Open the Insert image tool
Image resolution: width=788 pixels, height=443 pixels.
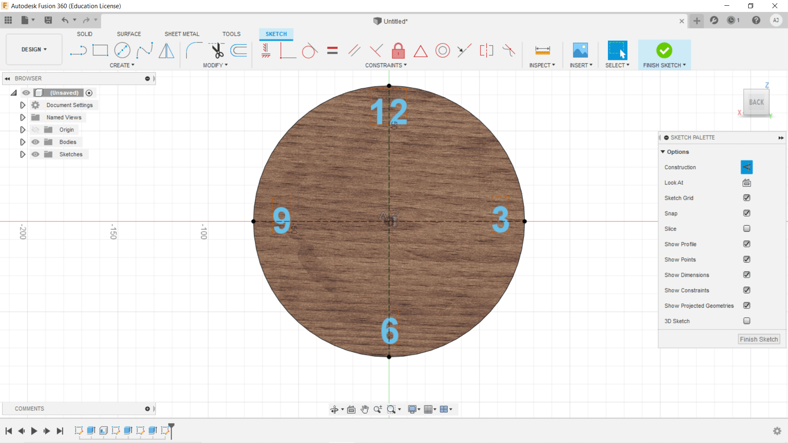[x=580, y=50]
